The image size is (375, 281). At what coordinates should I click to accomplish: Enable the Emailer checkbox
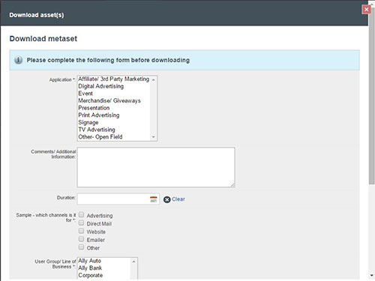point(81,239)
